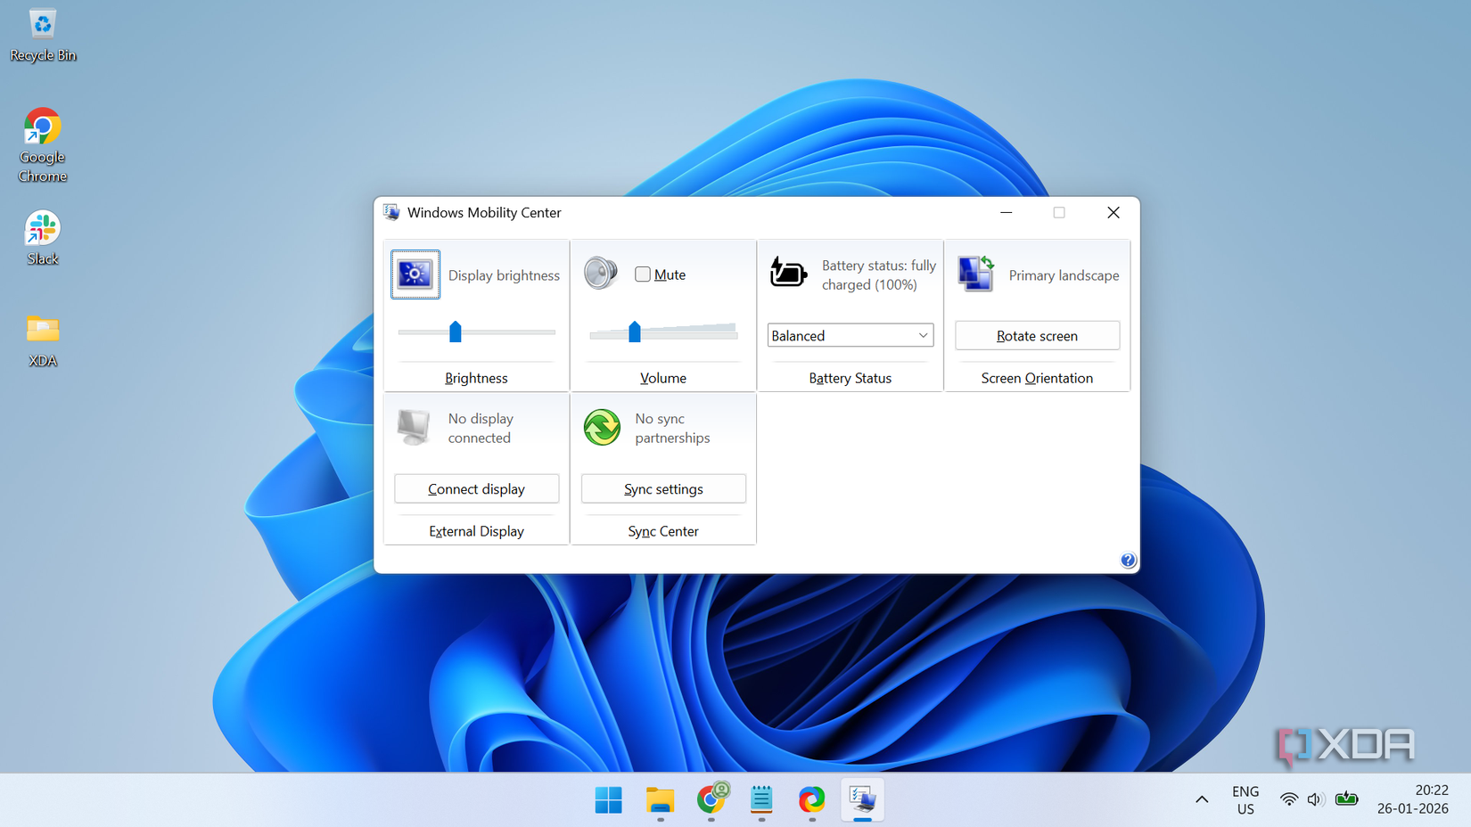The height and width of the screenshot is (827, 1471).
Task: Click the Battery Status tile label
Action: (851, 378)
